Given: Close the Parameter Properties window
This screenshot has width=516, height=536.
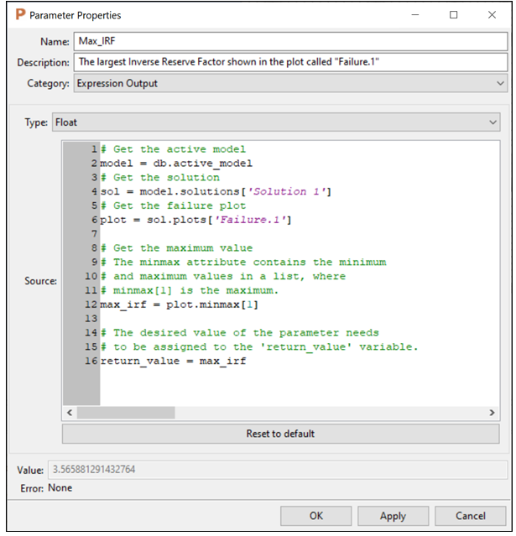Looking at the screenshot, I should (x=492, y=15).
